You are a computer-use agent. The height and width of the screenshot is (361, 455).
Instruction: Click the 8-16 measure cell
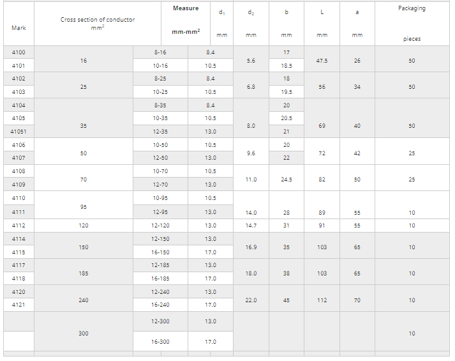click(x=160, y=52)
